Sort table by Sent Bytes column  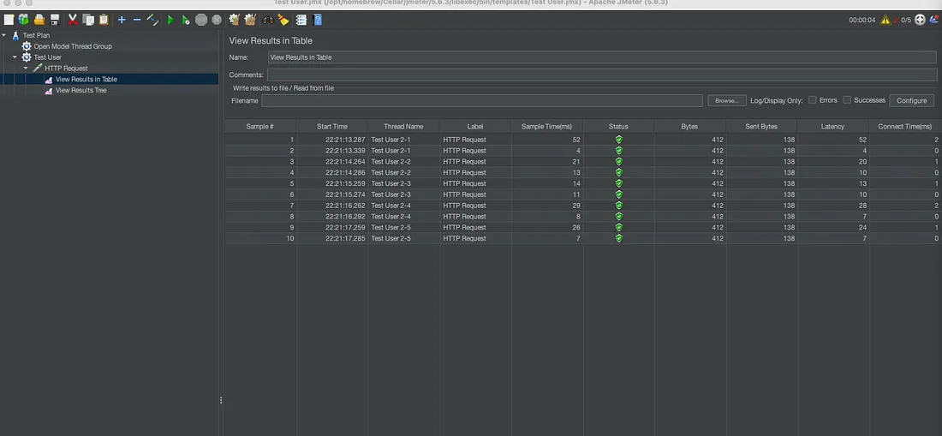761,127
